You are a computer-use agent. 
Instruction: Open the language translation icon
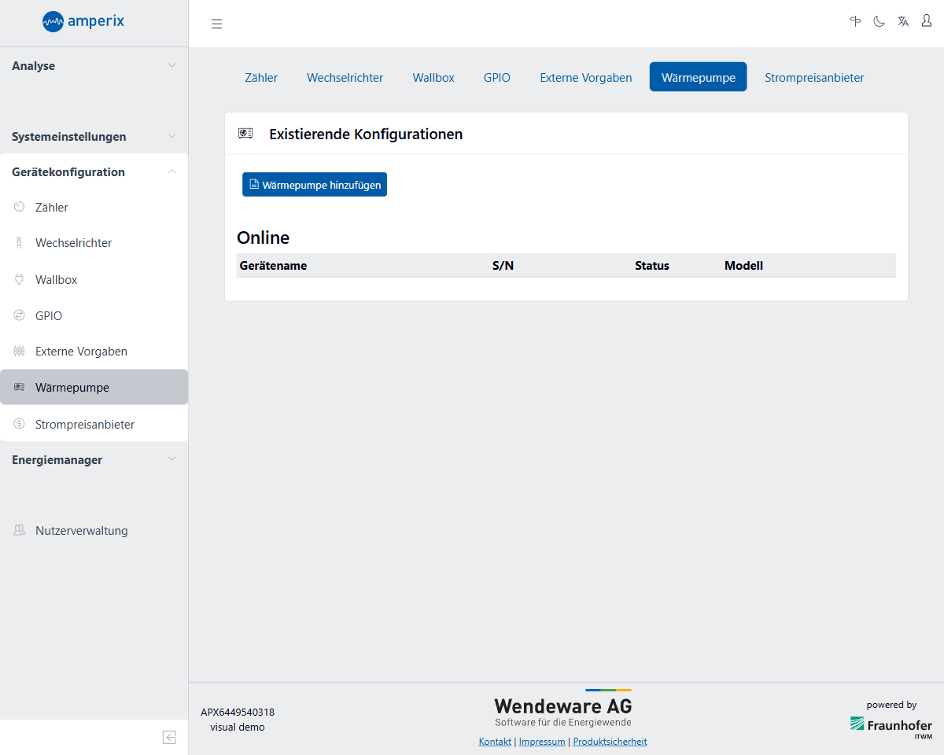pyautogui.click(x=903, y=21)
